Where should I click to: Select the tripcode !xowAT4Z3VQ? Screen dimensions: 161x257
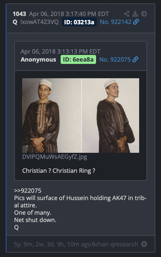39,22
